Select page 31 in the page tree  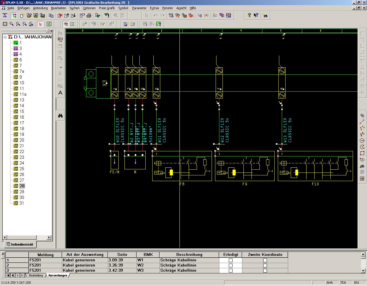coord(22,203)
